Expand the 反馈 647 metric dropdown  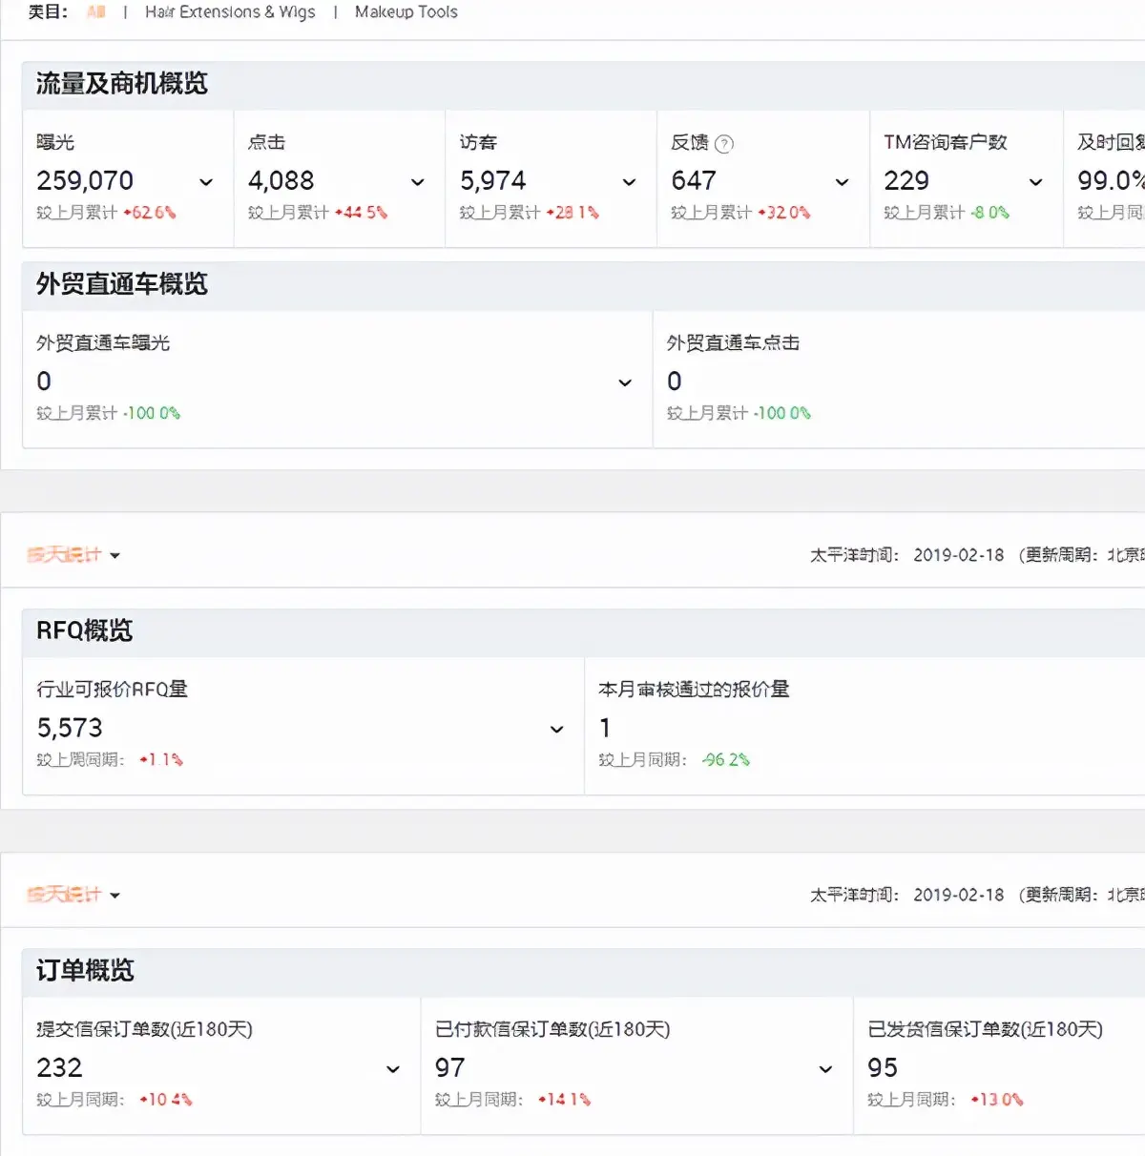(841, 182)
